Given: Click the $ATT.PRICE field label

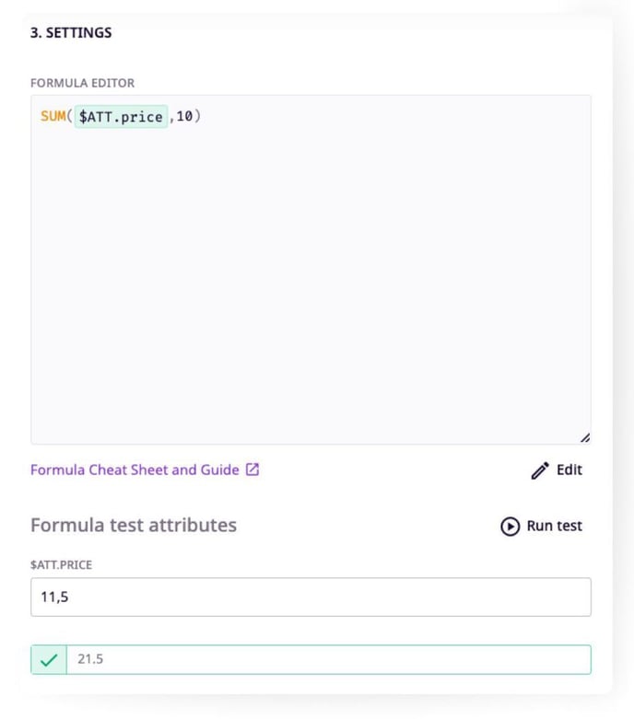Looking at the screenshot, I should click(x=62, y=564).
